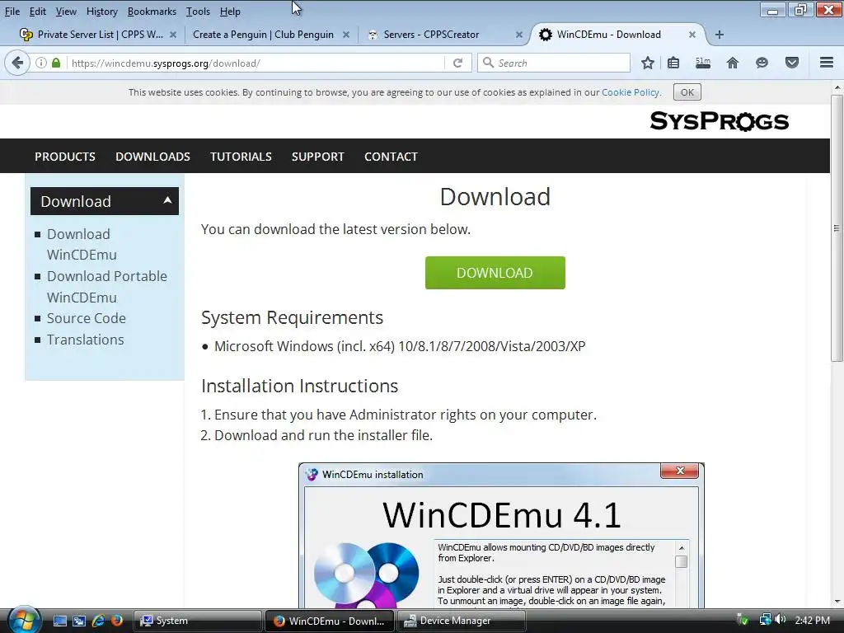The image size is (844, 633).
Task: Collapse the sidebar Download section arrow
Action: (167, 200)
